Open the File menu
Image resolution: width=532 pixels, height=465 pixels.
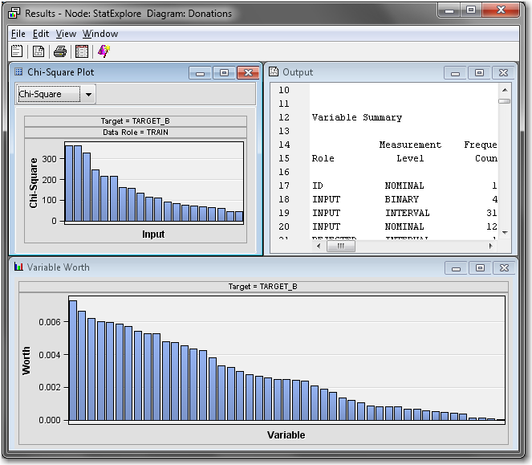[18, 34]
